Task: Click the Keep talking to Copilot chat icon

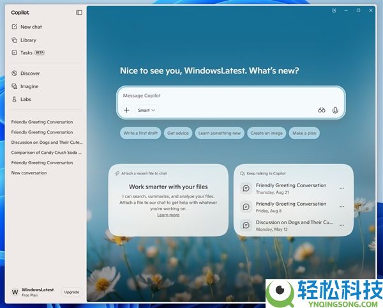Action: tap(243, 173)
